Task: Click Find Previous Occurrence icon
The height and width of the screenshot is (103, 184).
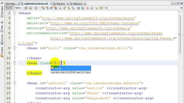Action: coord(47,8)
